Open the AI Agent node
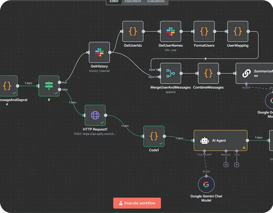Image resolution: width=273 pixels, height=213 pixels. click(x=220, y=141)
